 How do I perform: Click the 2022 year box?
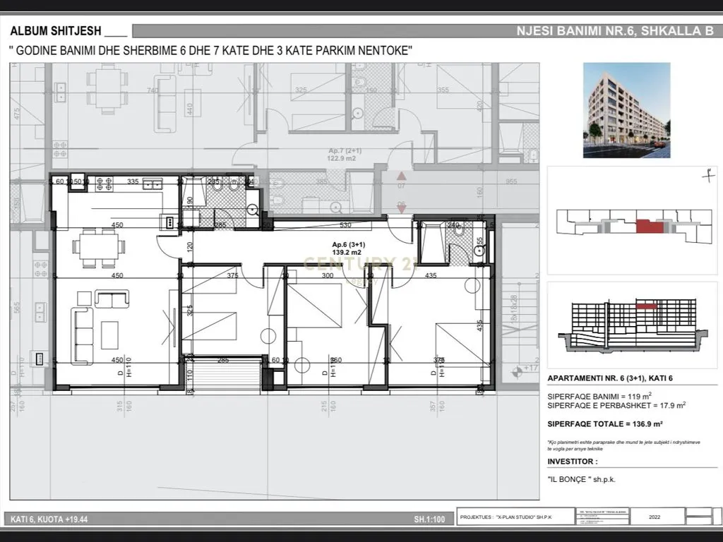(655, 517)
